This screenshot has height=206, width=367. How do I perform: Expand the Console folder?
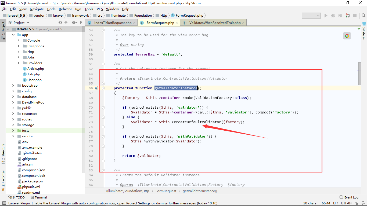(19, 41)
